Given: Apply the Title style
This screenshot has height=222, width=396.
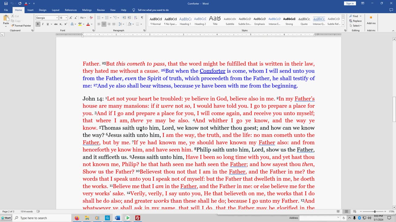Looking at the screenshot, I should [x=215, y=21].
